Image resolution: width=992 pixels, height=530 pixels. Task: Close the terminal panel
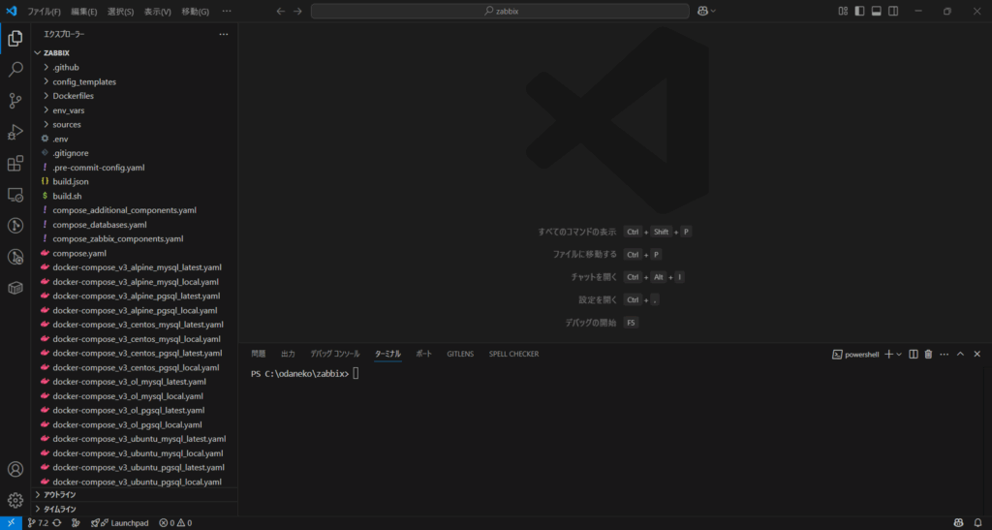coord(976,355)
